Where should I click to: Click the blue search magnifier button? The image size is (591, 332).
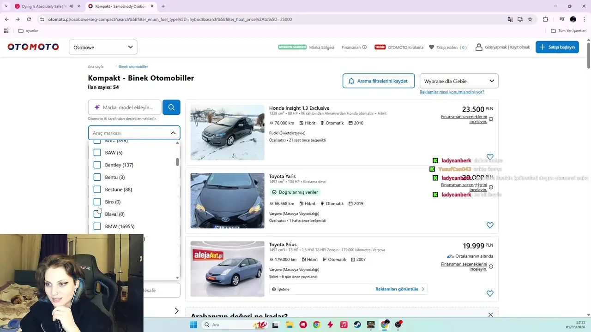[171, 107]
